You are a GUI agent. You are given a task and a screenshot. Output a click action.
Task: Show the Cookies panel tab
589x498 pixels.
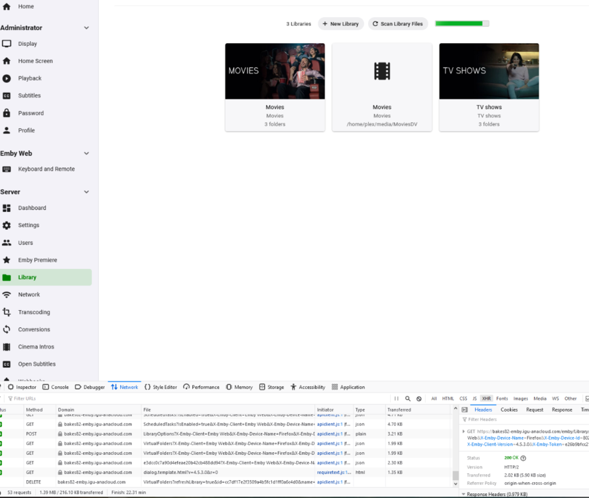pyautogui.click(x=509, y=410)
